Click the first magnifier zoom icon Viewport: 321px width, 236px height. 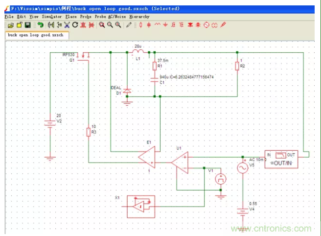coord(102,24)
